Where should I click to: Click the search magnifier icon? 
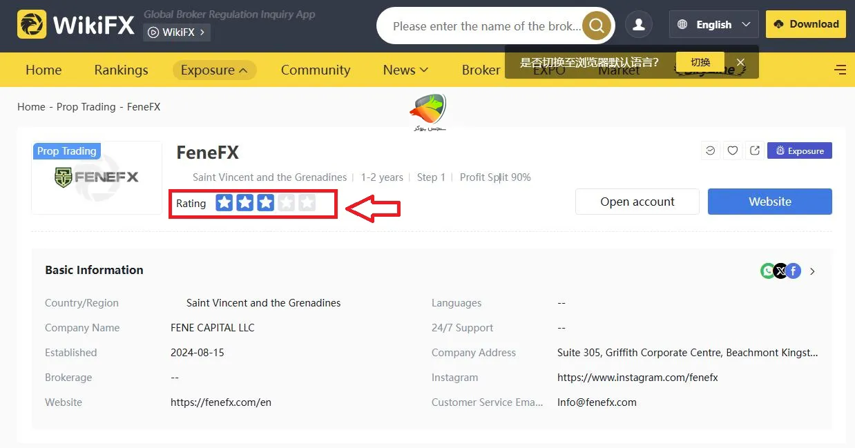[x=595, y=26]
